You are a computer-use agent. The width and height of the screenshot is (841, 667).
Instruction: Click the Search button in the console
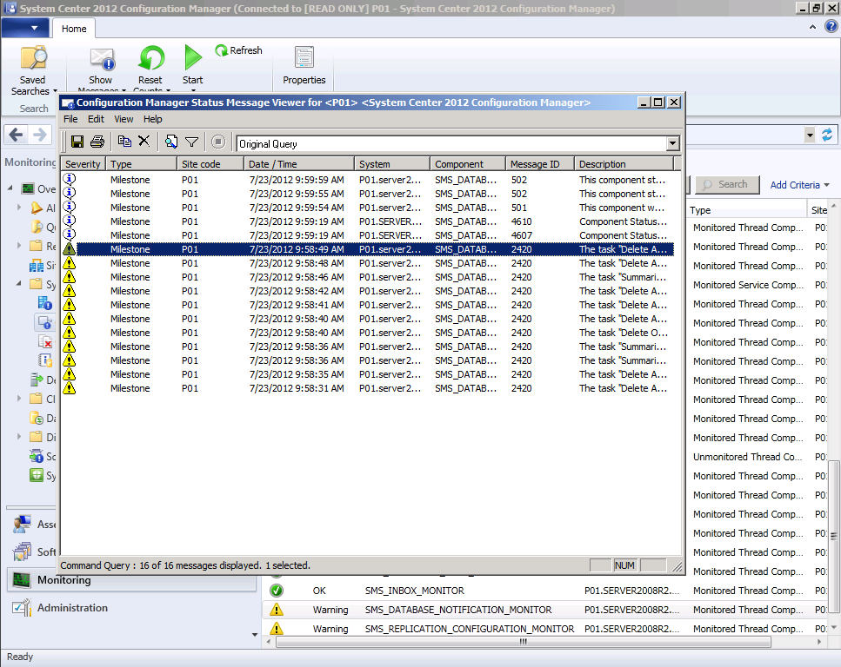click(727, 184)
